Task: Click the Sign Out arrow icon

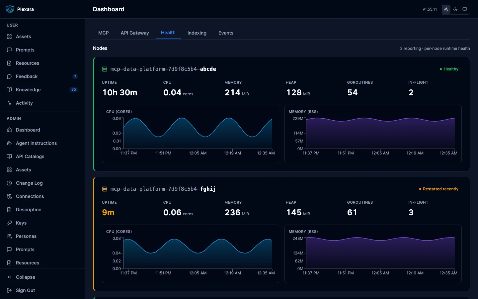Action: tap(9, 290)
